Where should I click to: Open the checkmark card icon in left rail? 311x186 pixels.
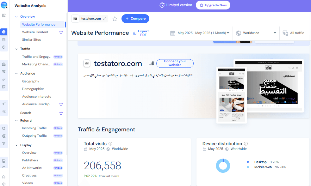[4, 87]
